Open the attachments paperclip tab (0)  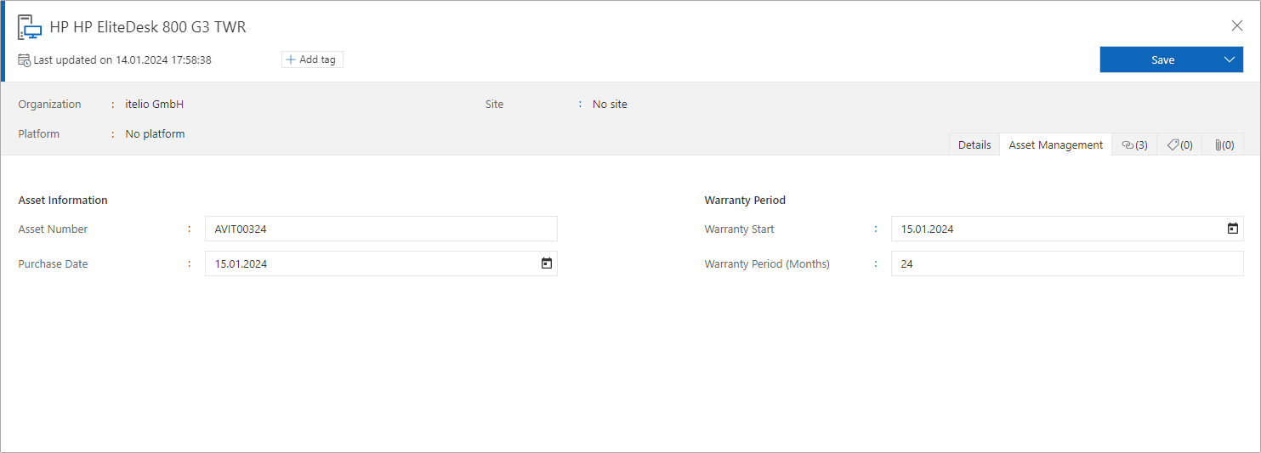[1224, 144]
